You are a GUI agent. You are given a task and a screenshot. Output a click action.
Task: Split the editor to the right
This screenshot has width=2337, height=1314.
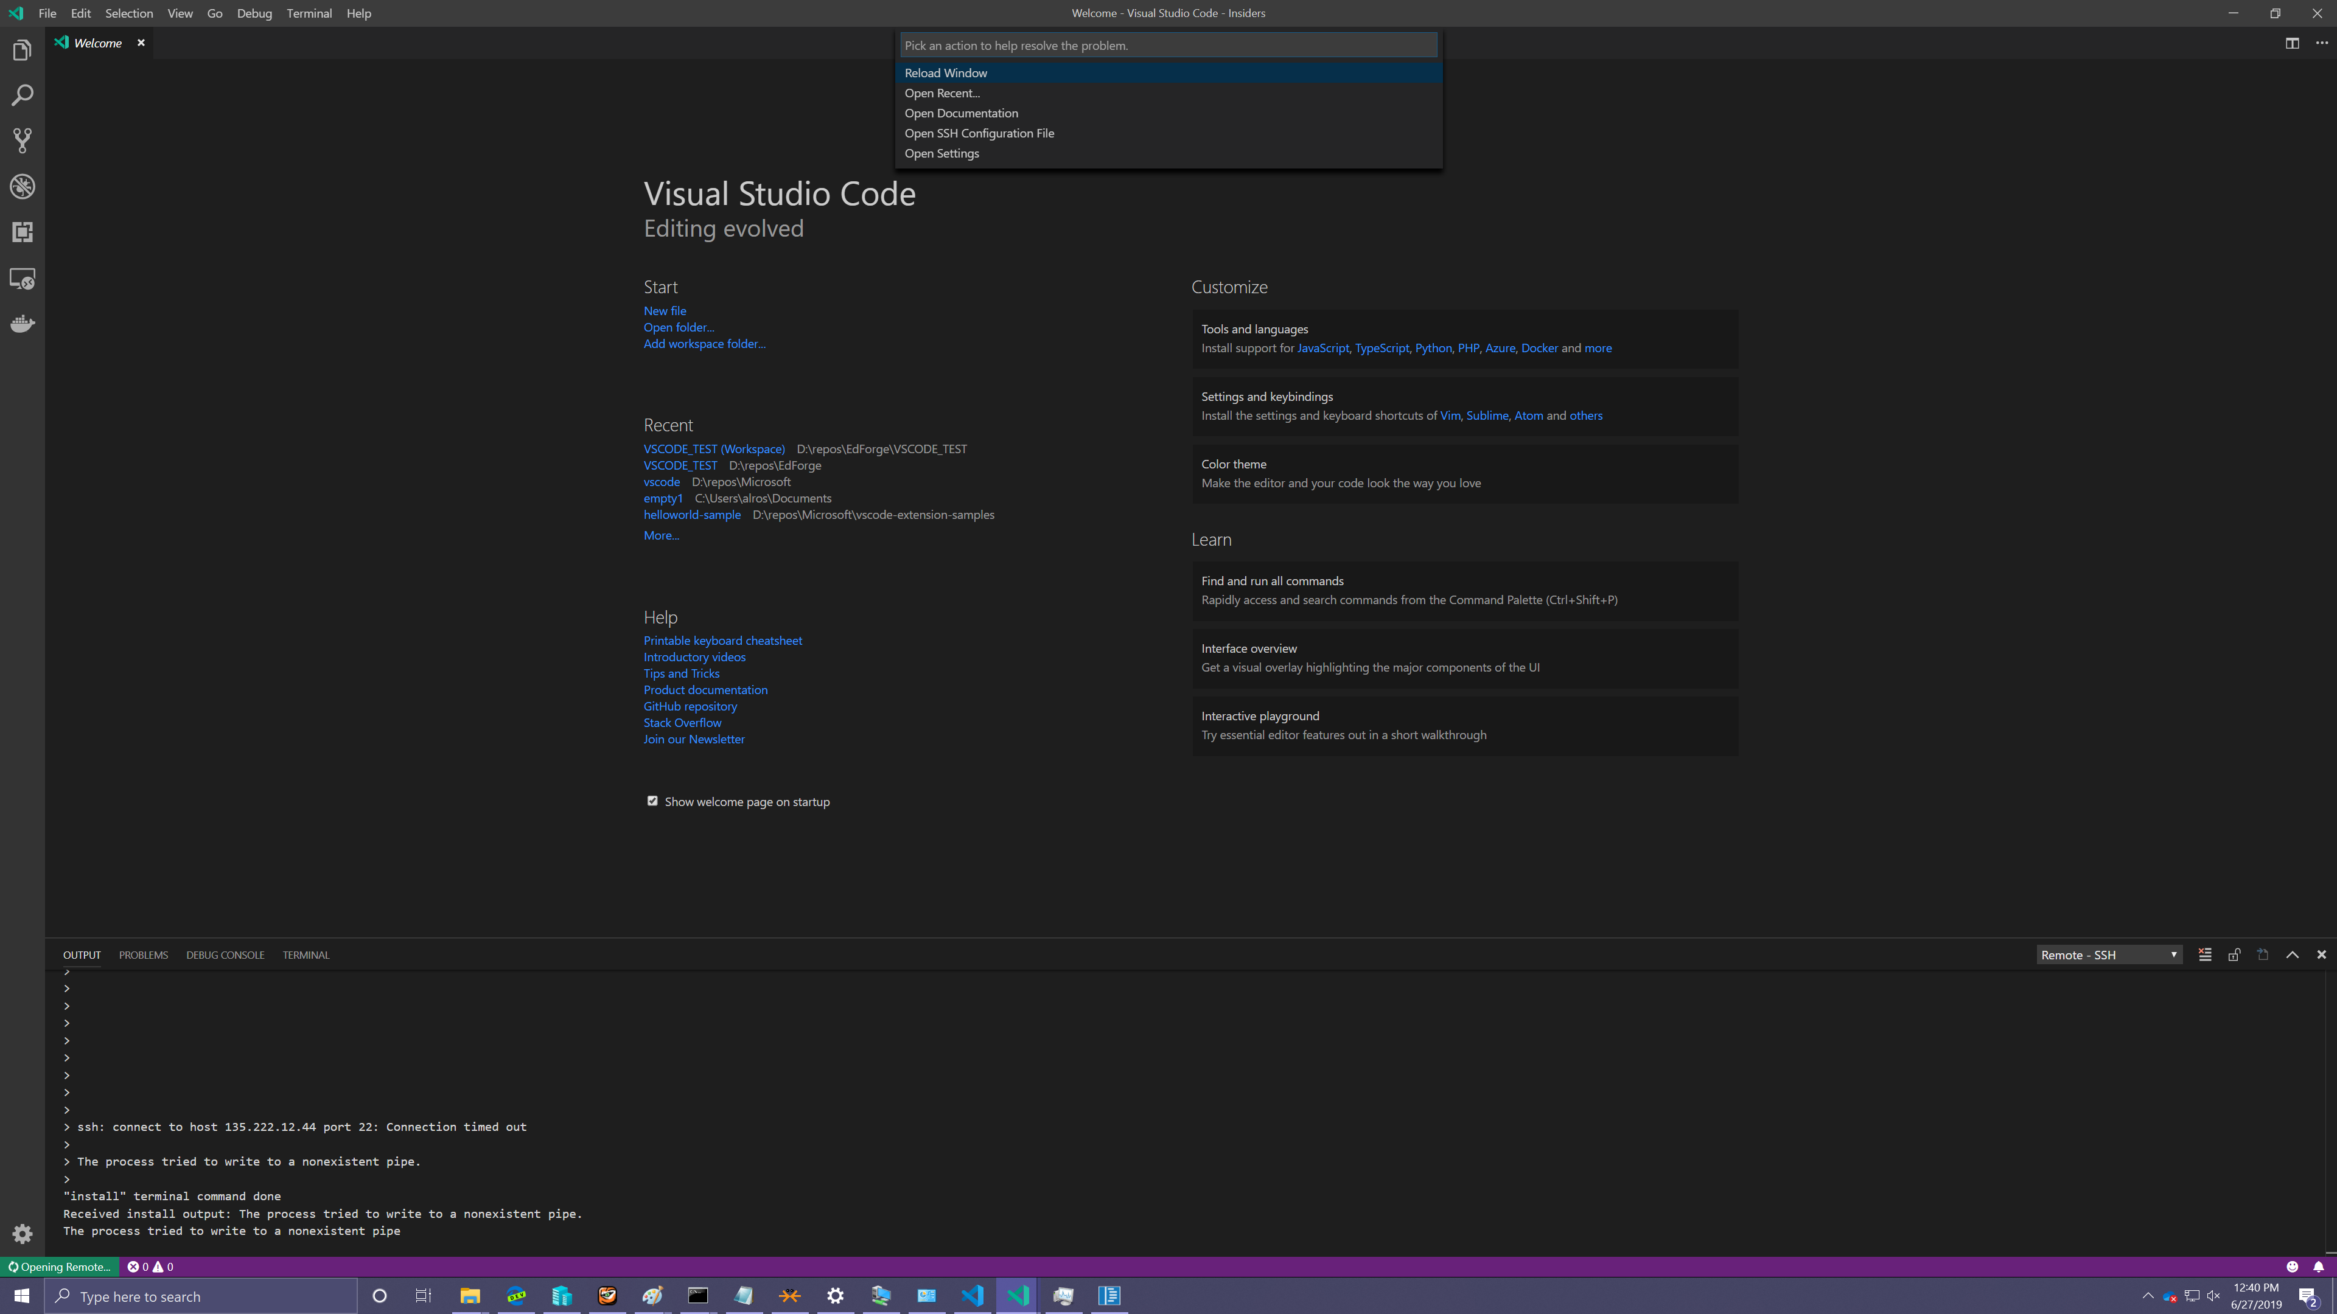click(x=2291, y=43)
